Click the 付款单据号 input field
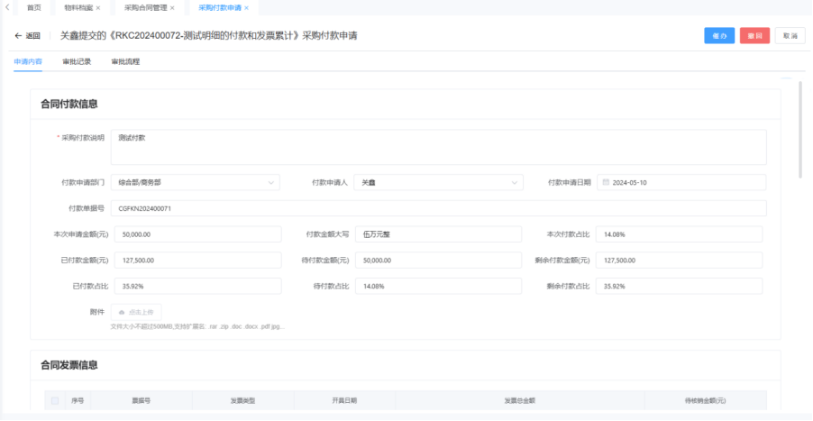The height and width of the screenshot is (421, 813). click(x=438, y=208)
